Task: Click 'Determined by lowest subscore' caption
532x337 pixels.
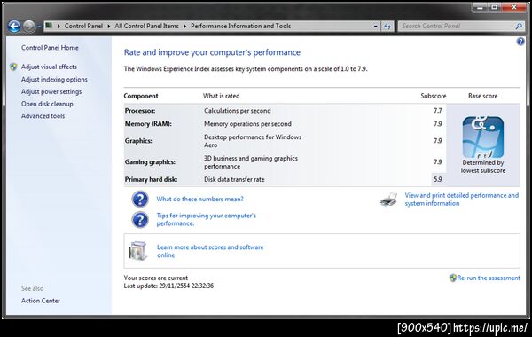Action: point(483,167)
